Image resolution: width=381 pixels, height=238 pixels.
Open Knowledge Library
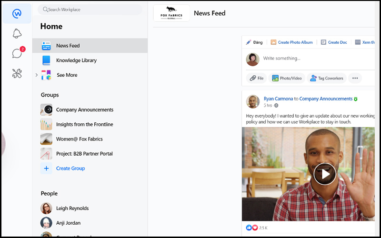pos(76,60)
